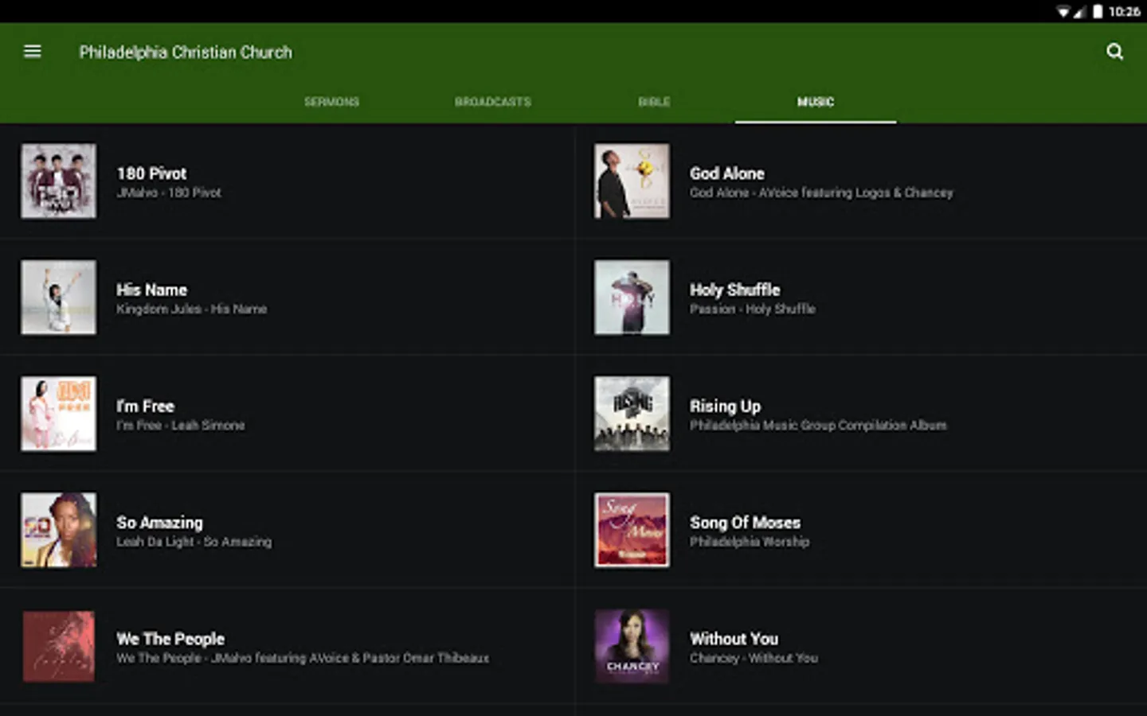Open the 180 Pivot album cover
1147x716 pixels.
(x=59, y=181)
